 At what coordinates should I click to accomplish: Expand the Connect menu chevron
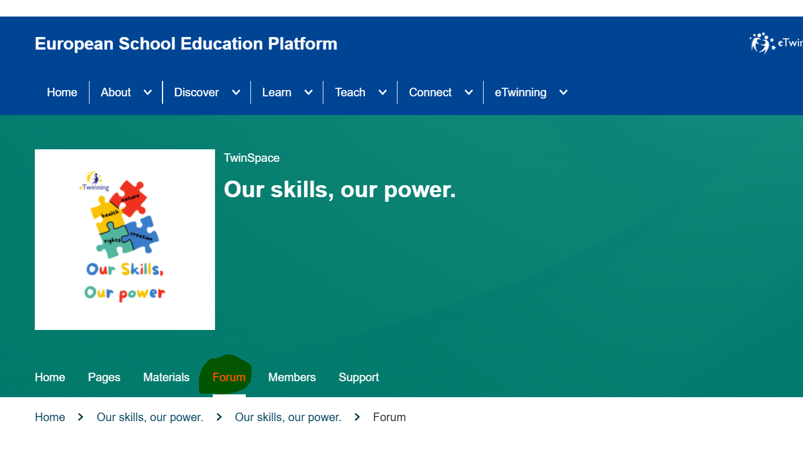[469, 92]
